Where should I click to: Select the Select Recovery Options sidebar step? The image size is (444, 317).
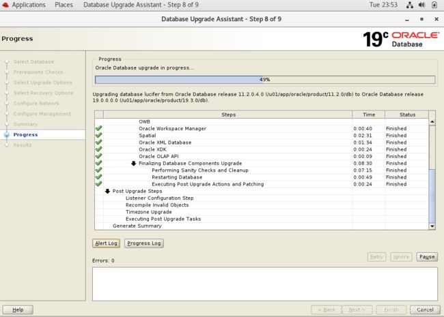[x=43, y=93]
